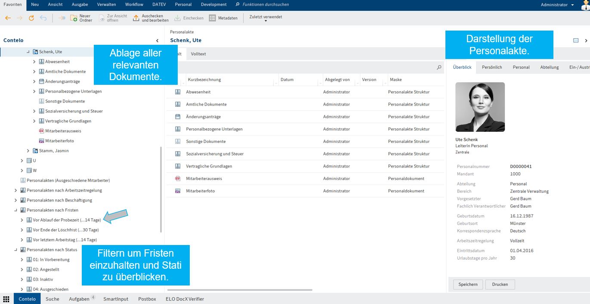Click the viewer layout icon at top right
Viewport: 590px width, 304px height.
coord(576,40)
